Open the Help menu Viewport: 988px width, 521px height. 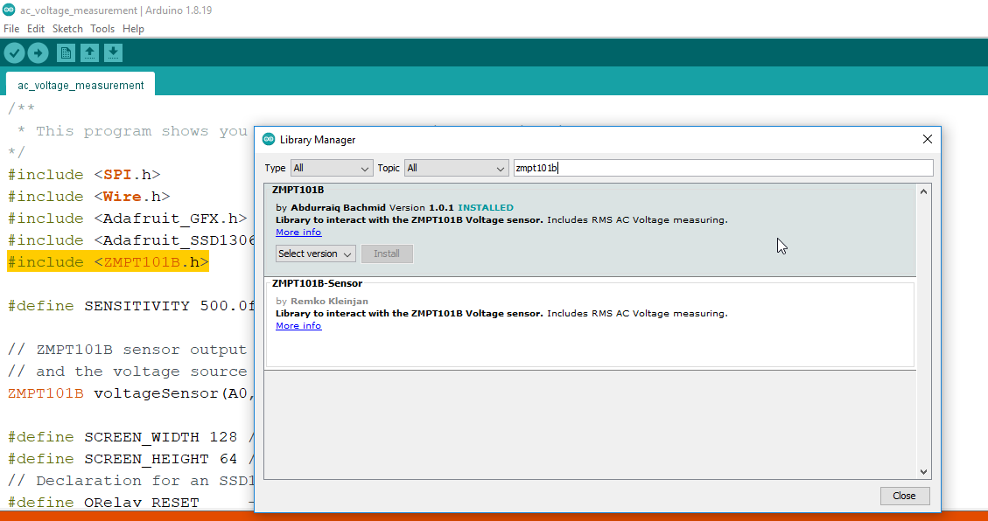pos(133,28)
